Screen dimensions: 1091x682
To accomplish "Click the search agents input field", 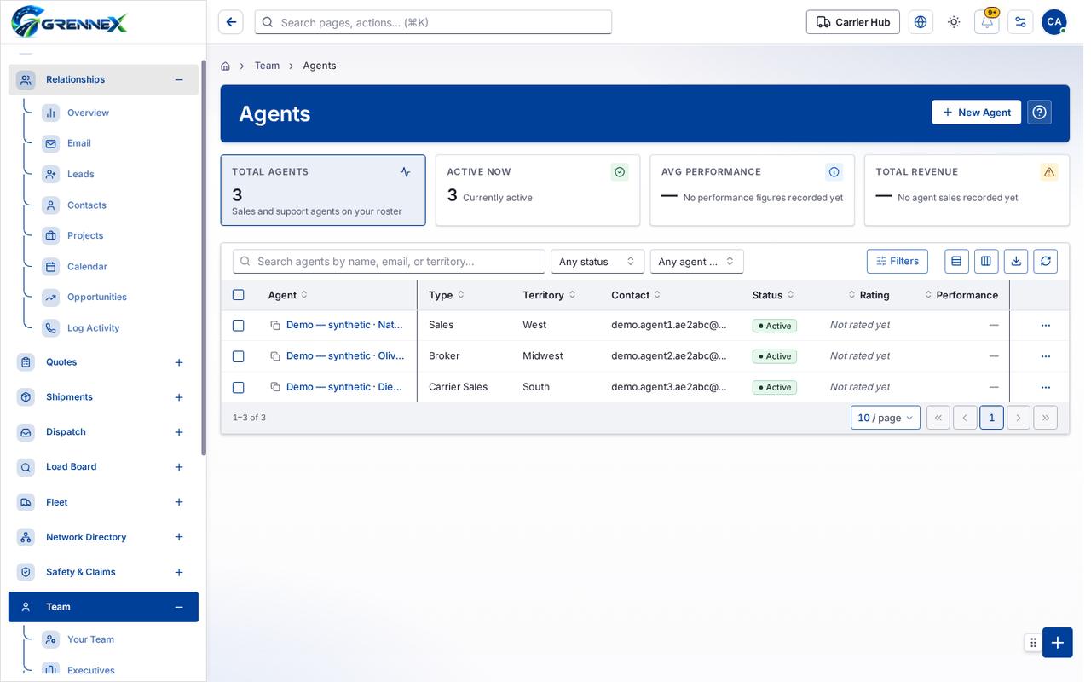I will click(389, 262).
